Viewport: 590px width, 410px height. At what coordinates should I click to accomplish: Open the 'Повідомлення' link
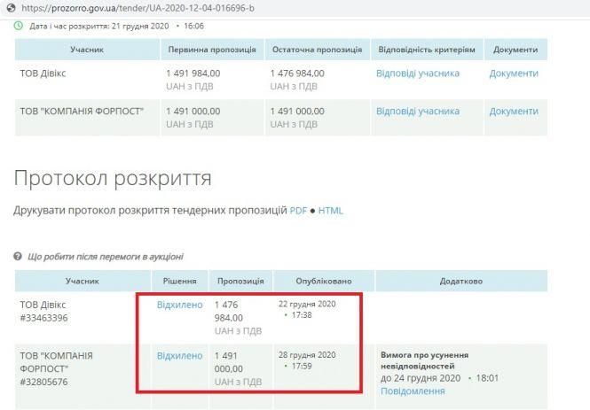413,391
